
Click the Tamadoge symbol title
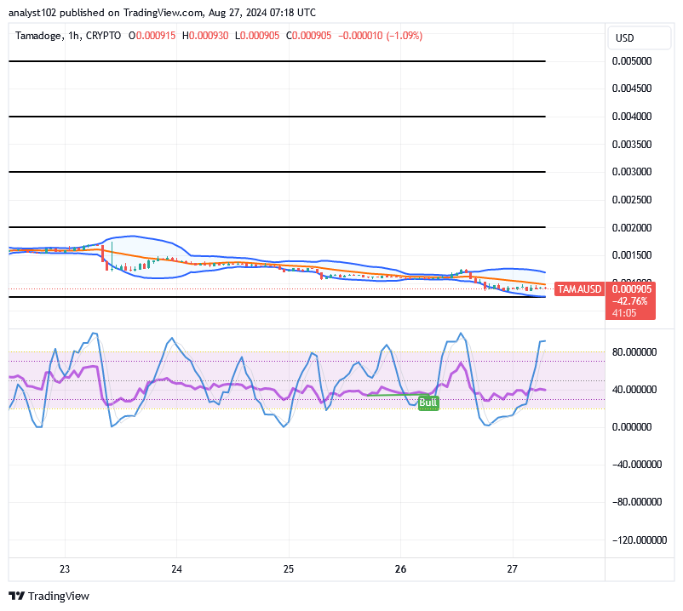pyautogui.click(x=42, y=36)
